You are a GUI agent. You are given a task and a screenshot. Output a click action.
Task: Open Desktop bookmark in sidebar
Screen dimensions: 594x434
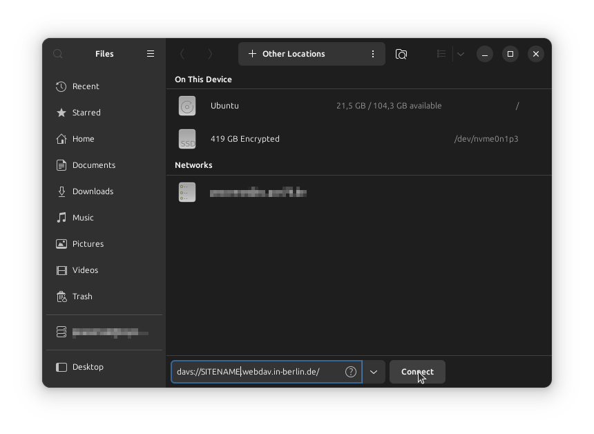pyautogui.click(x=88, y=367)
